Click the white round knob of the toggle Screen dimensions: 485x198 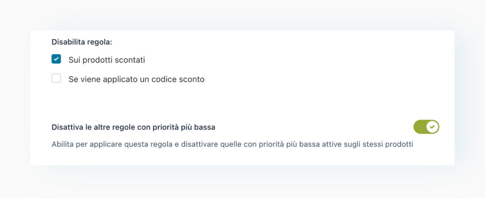(431, 127)
